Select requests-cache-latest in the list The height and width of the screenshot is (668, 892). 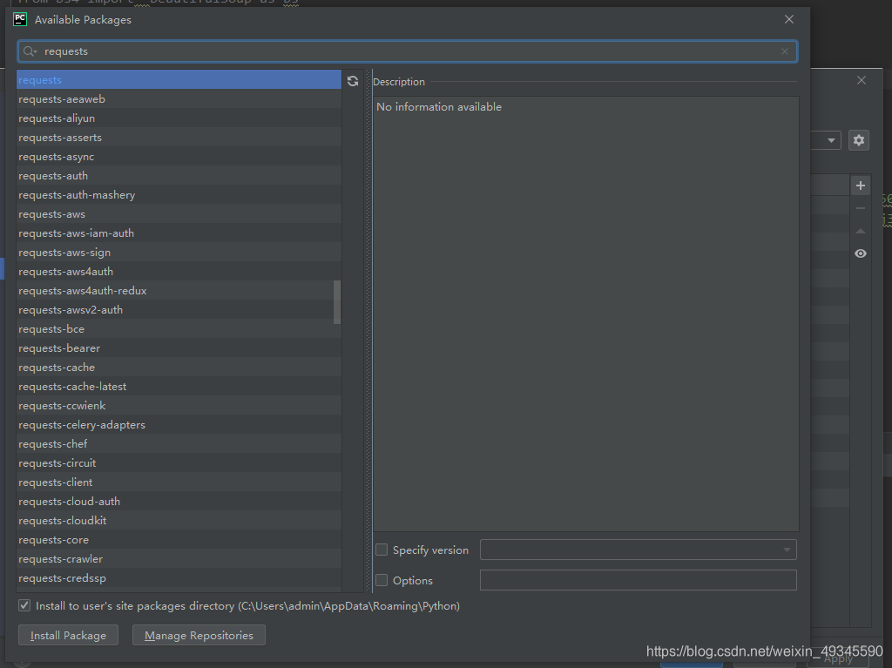[x=179, y=387]
